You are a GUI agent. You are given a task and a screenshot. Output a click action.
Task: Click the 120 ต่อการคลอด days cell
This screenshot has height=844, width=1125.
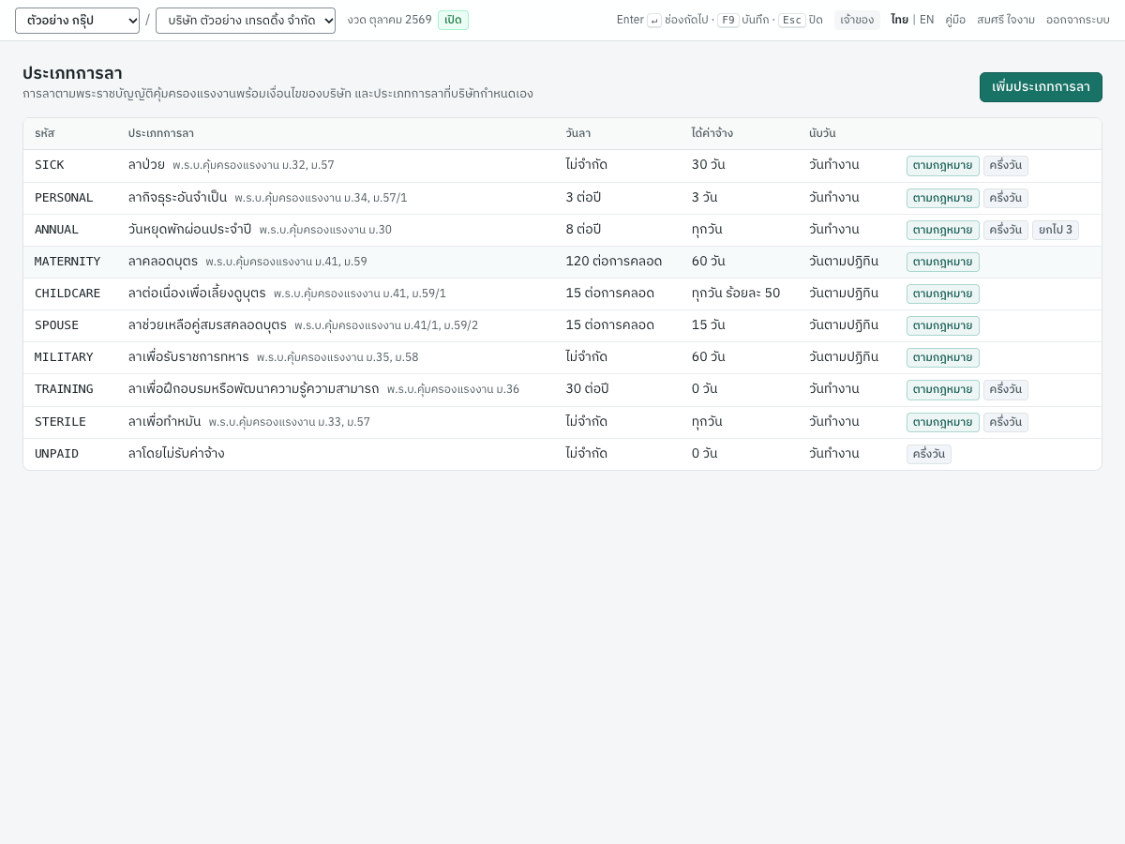614,262
